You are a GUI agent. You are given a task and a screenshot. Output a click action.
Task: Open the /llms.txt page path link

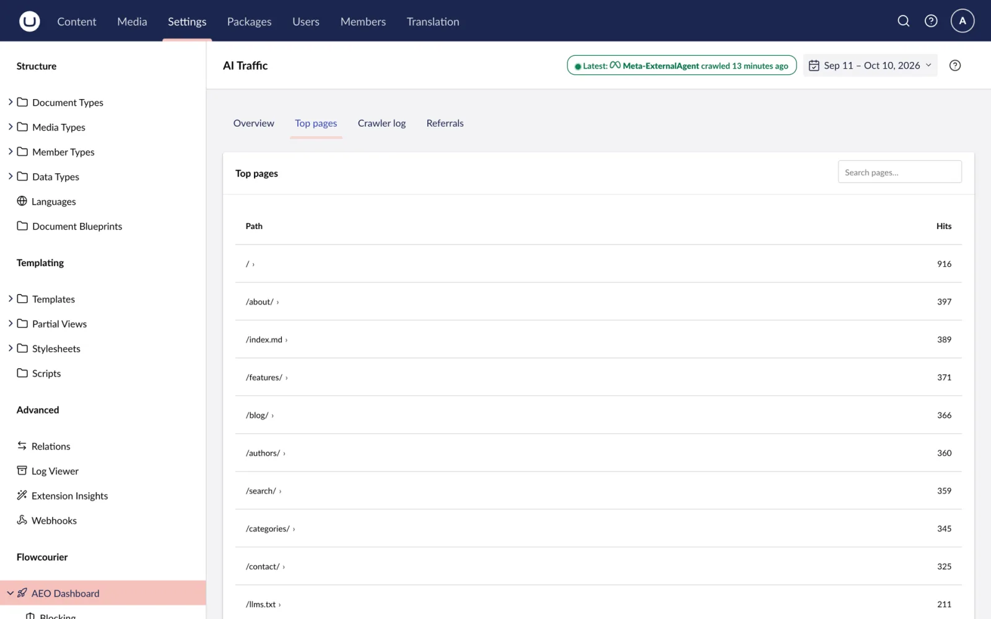(x=263, y=605)
